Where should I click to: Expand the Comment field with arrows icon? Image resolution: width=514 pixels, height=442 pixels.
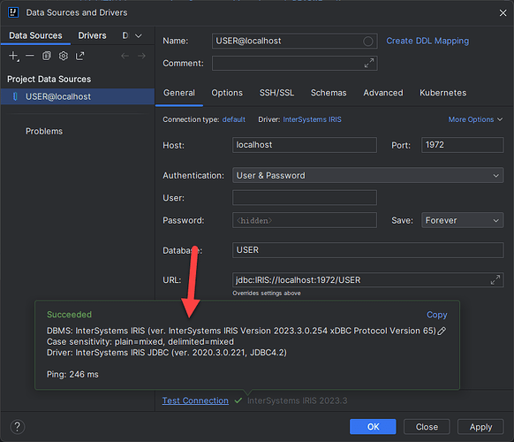(x=369, y=63)
